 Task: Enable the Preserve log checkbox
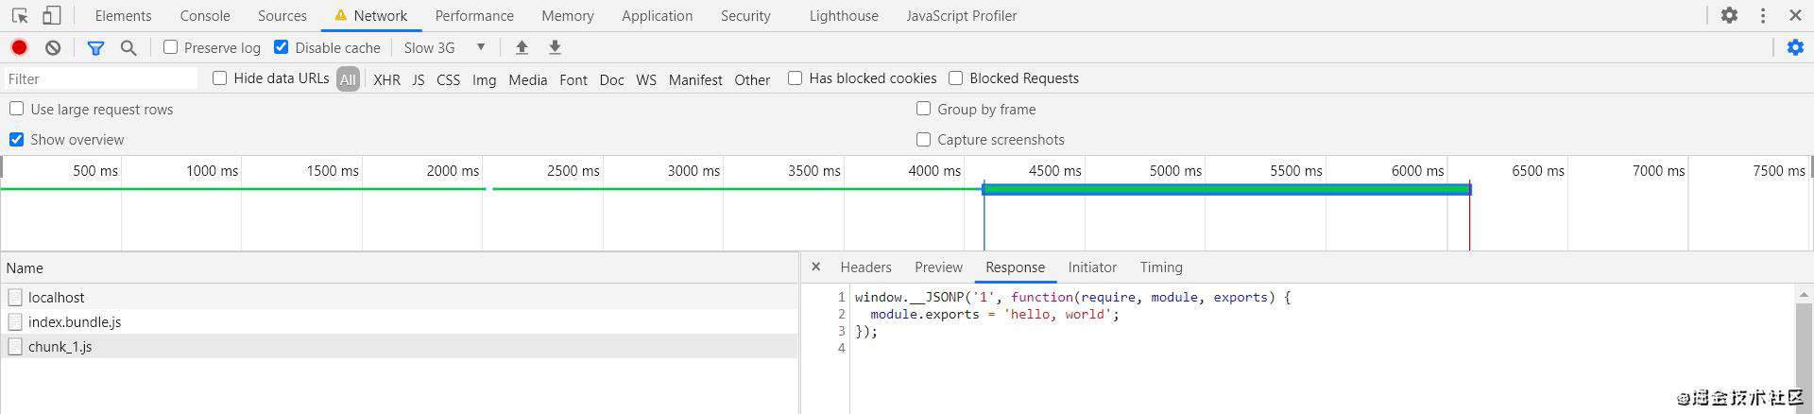170,47
